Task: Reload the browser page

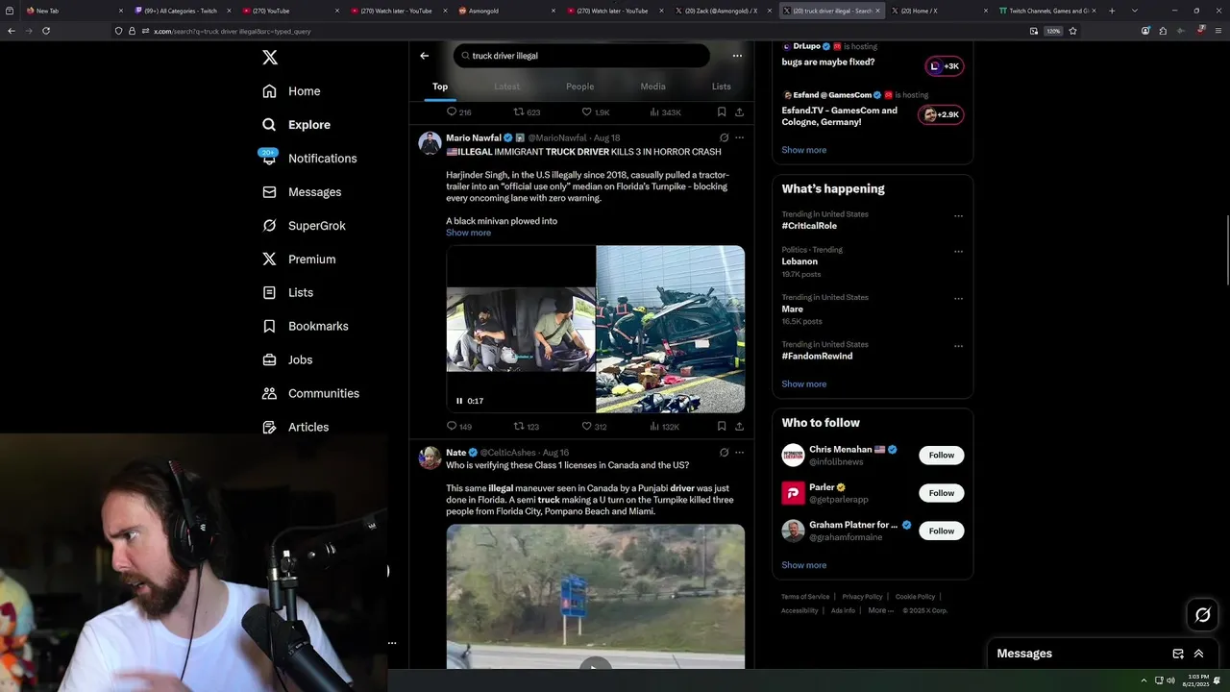Action: (46, 31)
